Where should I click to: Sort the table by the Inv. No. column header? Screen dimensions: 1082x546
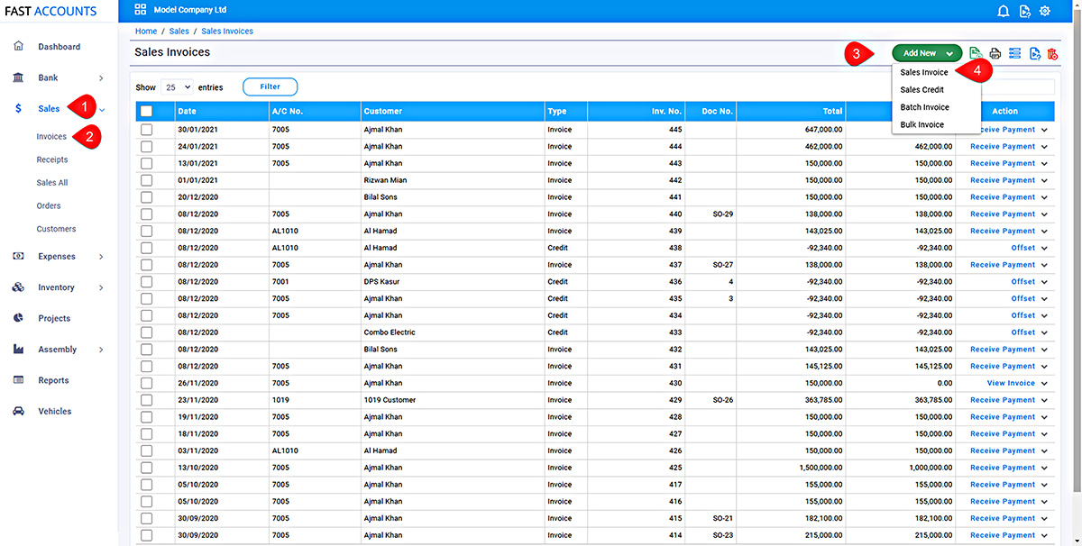tap(666, 111)
